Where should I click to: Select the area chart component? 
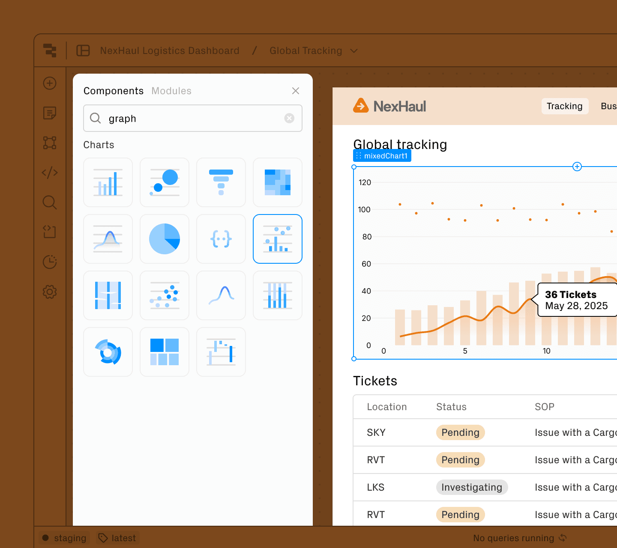pos(108,239)
